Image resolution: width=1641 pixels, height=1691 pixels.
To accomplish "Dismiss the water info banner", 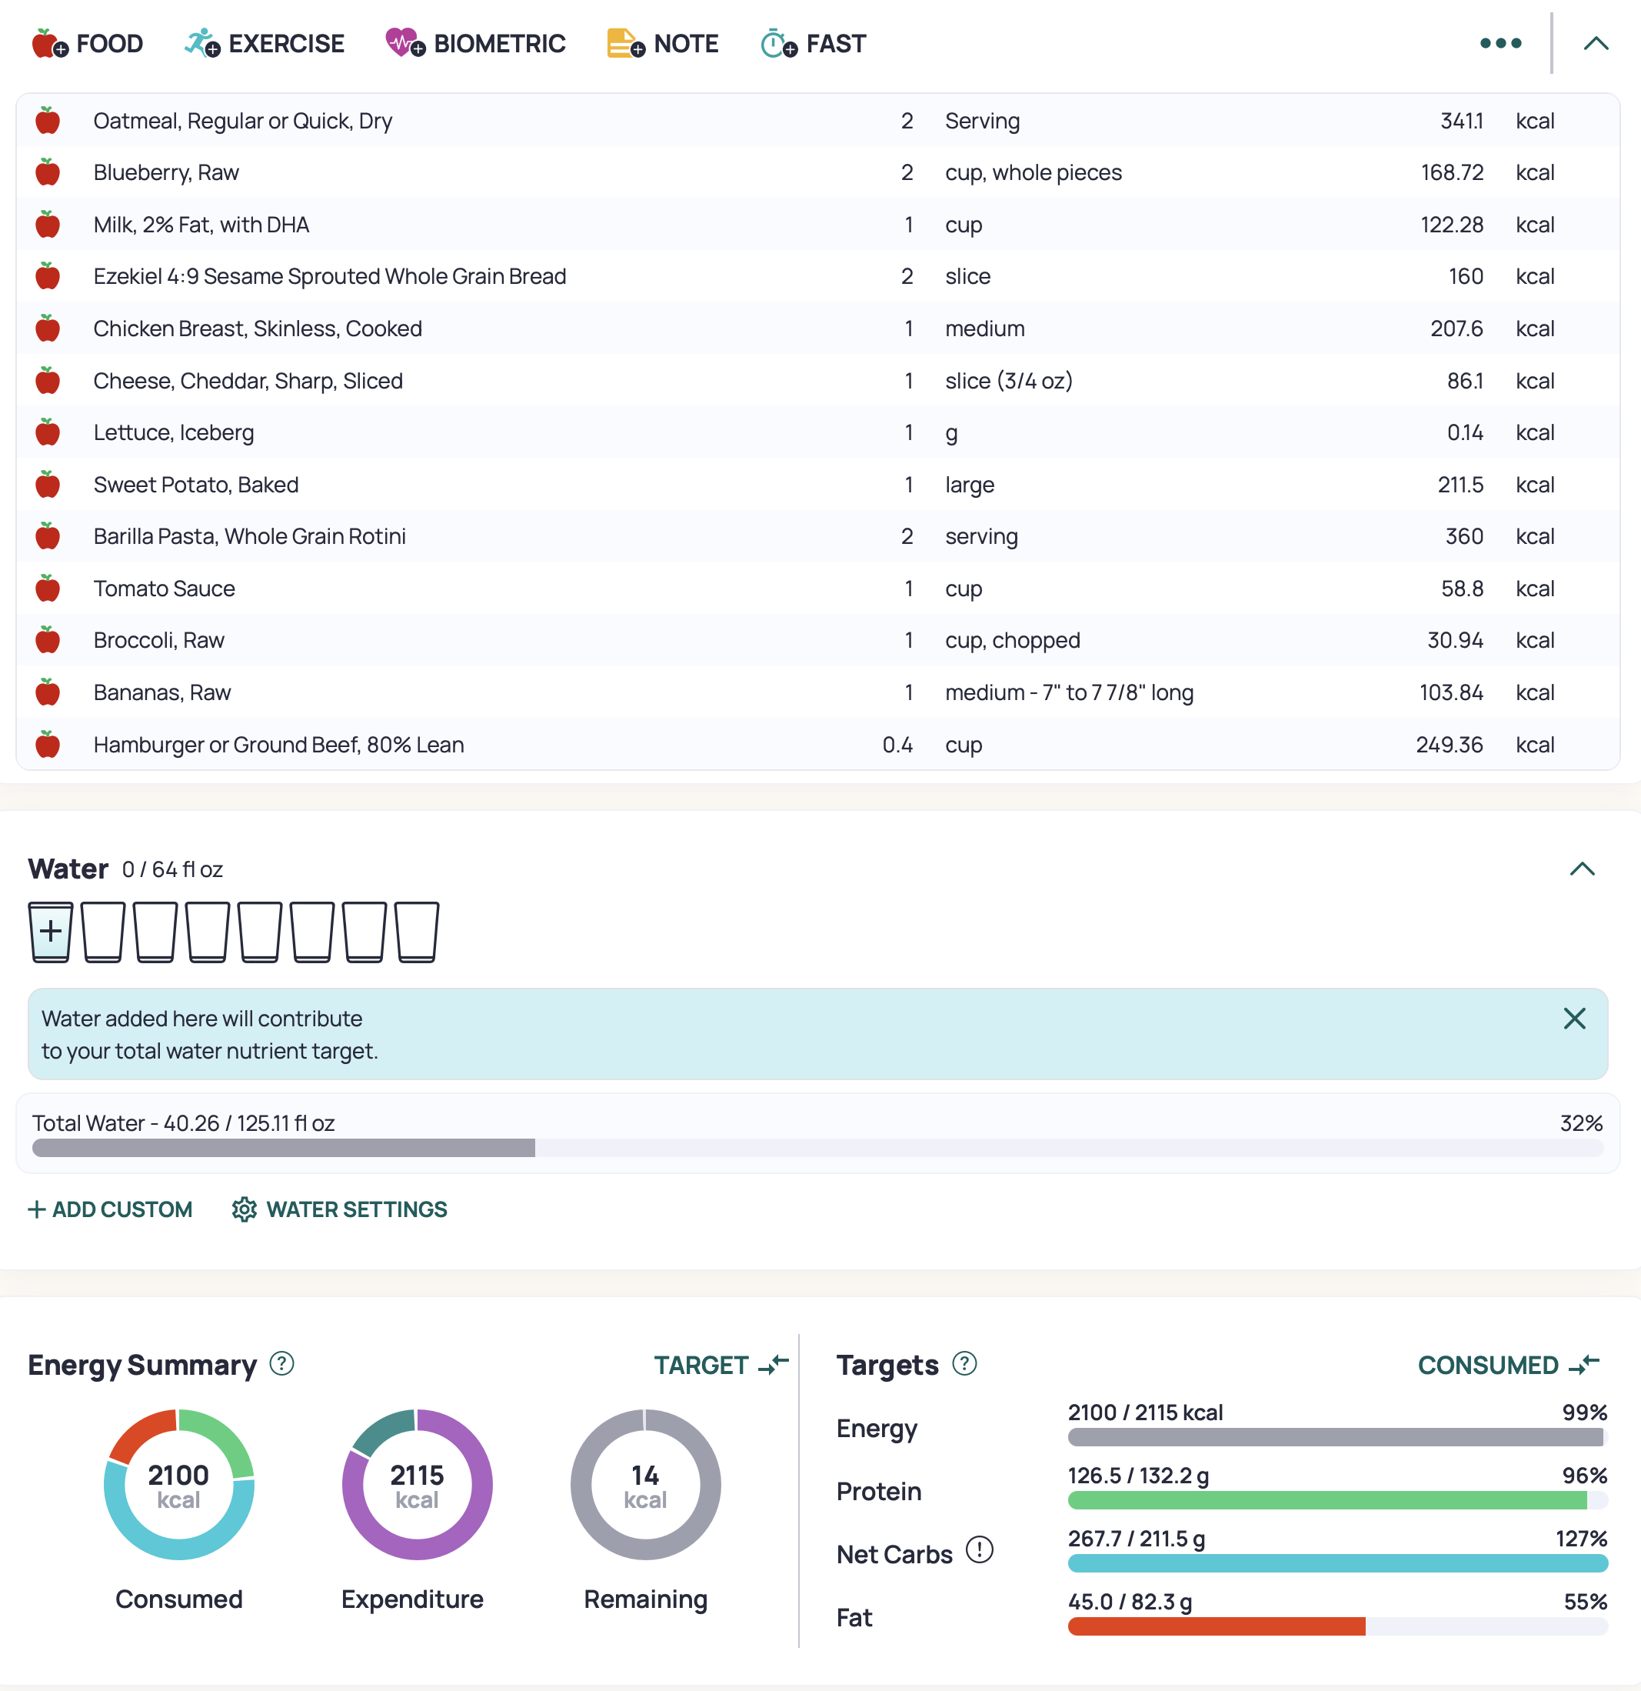I will 1575,1019.
